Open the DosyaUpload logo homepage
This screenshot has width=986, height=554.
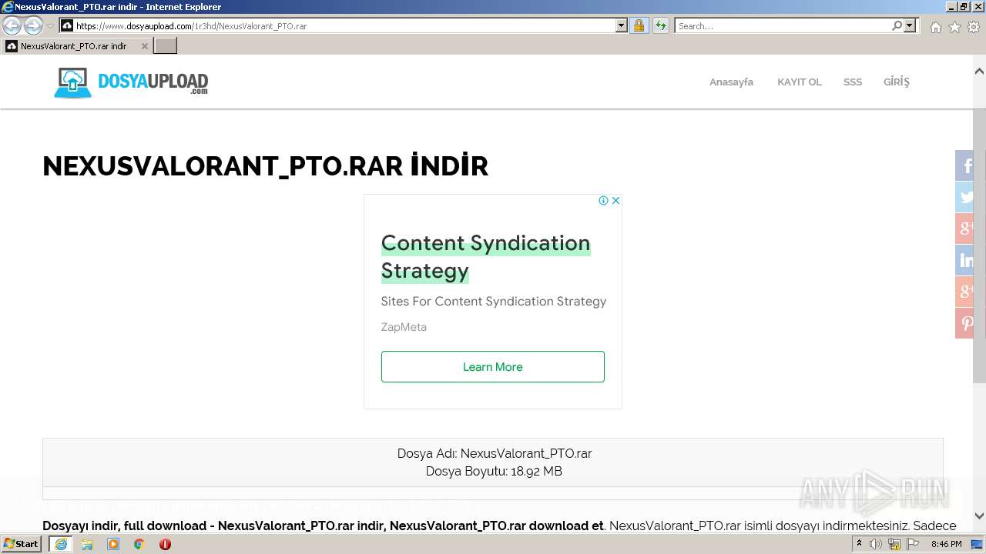(131, 82)
